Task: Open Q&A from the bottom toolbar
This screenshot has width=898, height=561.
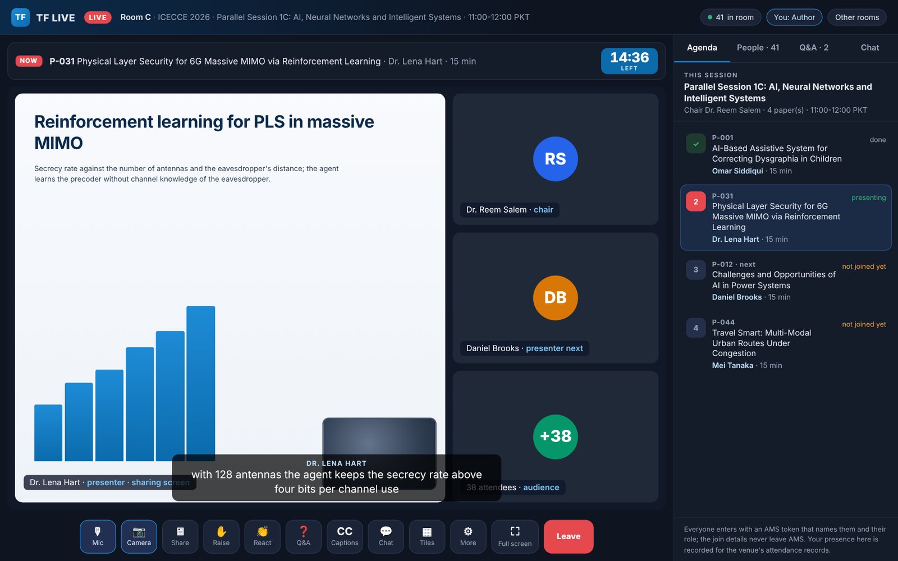Action: click(304, 536)
